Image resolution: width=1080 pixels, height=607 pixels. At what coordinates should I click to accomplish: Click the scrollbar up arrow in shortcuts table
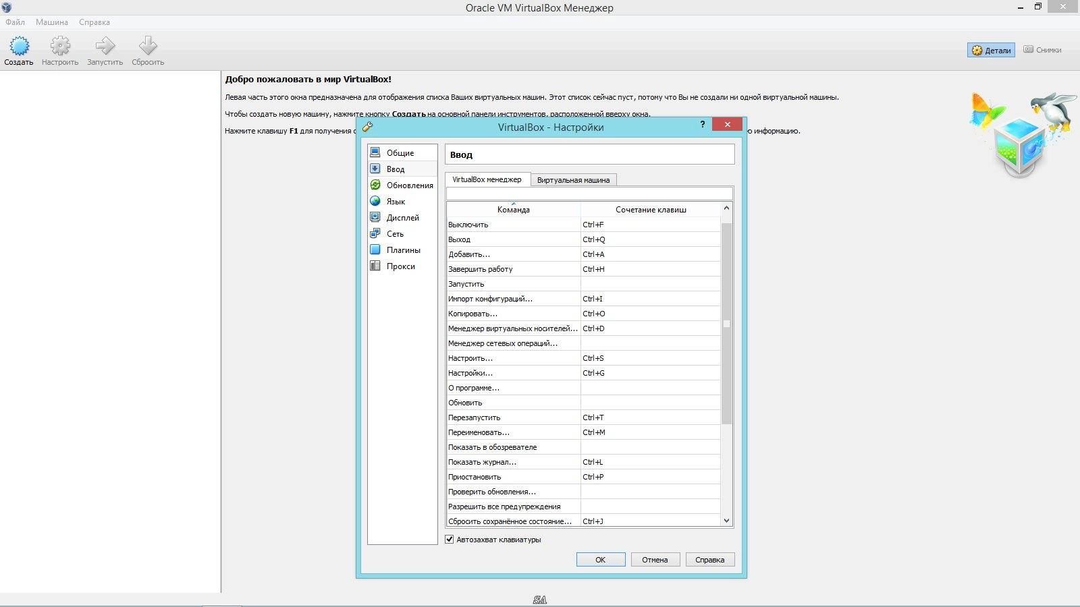coord(726,208)
